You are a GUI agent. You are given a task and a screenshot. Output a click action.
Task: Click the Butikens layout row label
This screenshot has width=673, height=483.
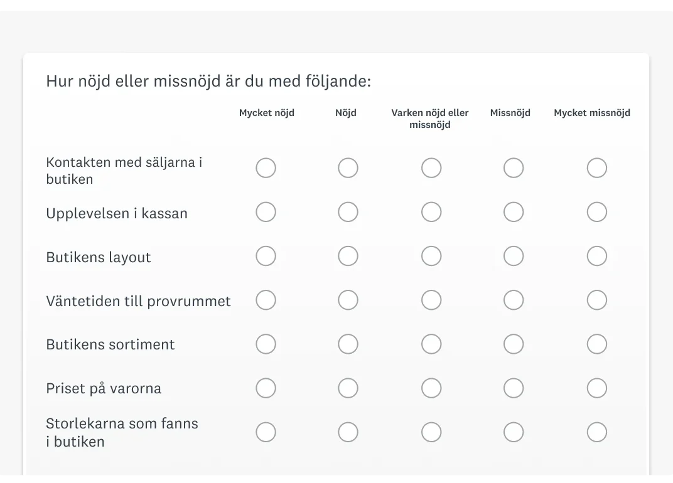tap(99, 257)
